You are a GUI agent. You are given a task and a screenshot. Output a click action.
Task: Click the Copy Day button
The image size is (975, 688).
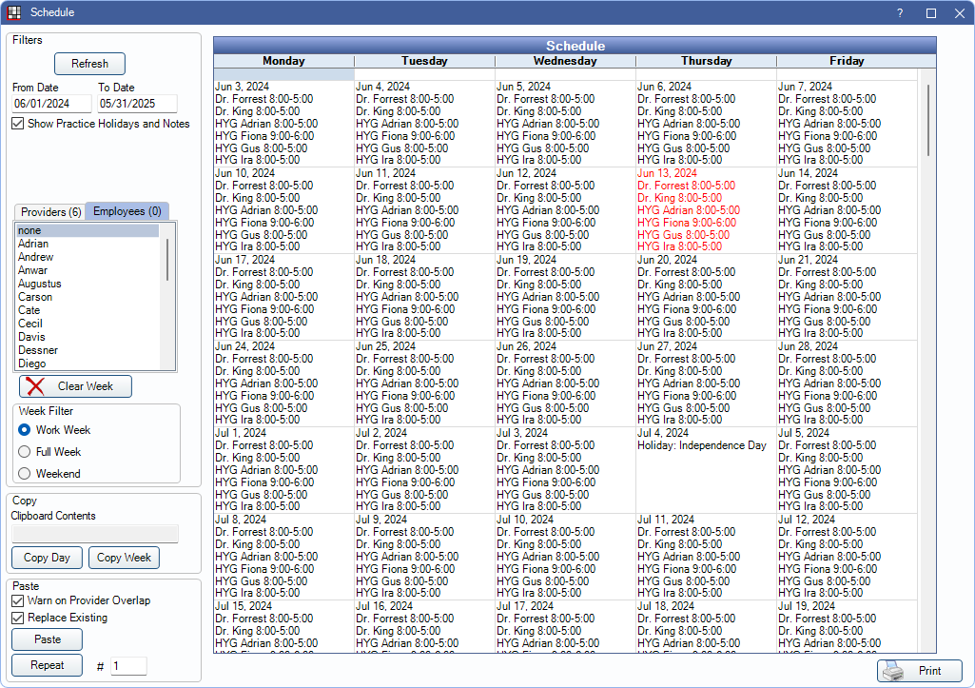(47, 558)
